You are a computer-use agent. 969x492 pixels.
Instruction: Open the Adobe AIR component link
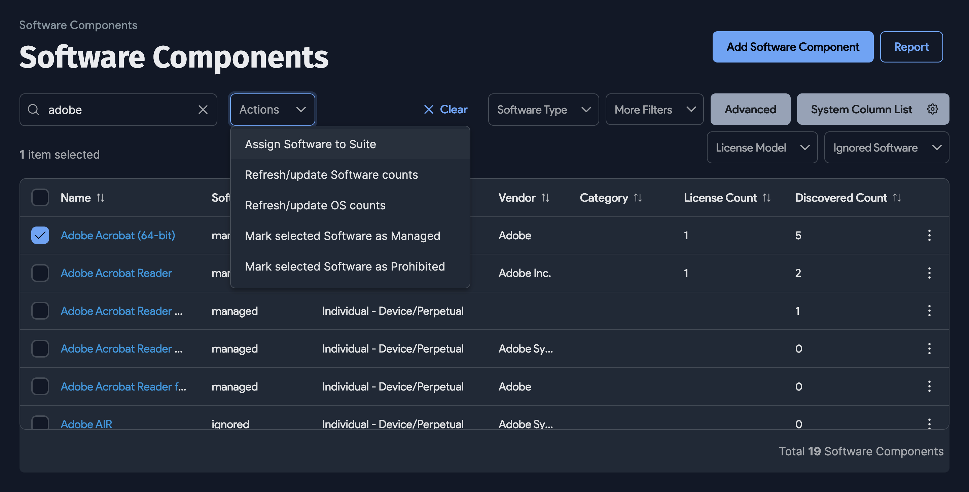coord(86,423)
